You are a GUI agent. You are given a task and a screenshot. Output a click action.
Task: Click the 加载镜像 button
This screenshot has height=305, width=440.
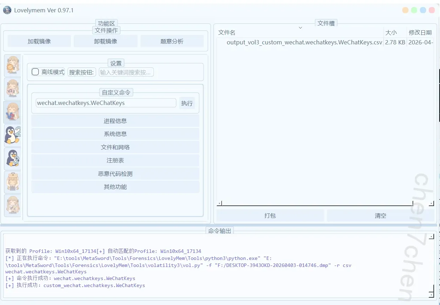pyautogui.click(x=39, y=41)
